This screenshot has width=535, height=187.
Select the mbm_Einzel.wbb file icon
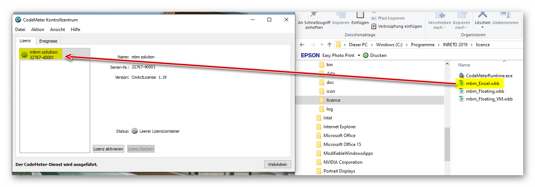pyautogui.click(x=462, y=84)
